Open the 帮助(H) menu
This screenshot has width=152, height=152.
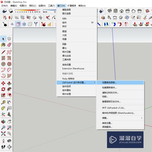point(82,6)
